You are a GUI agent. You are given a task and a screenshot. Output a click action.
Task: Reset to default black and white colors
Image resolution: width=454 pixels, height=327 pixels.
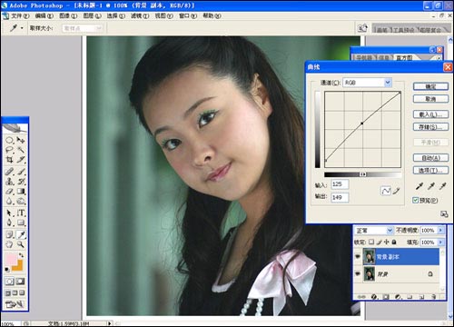pos(7,269)
